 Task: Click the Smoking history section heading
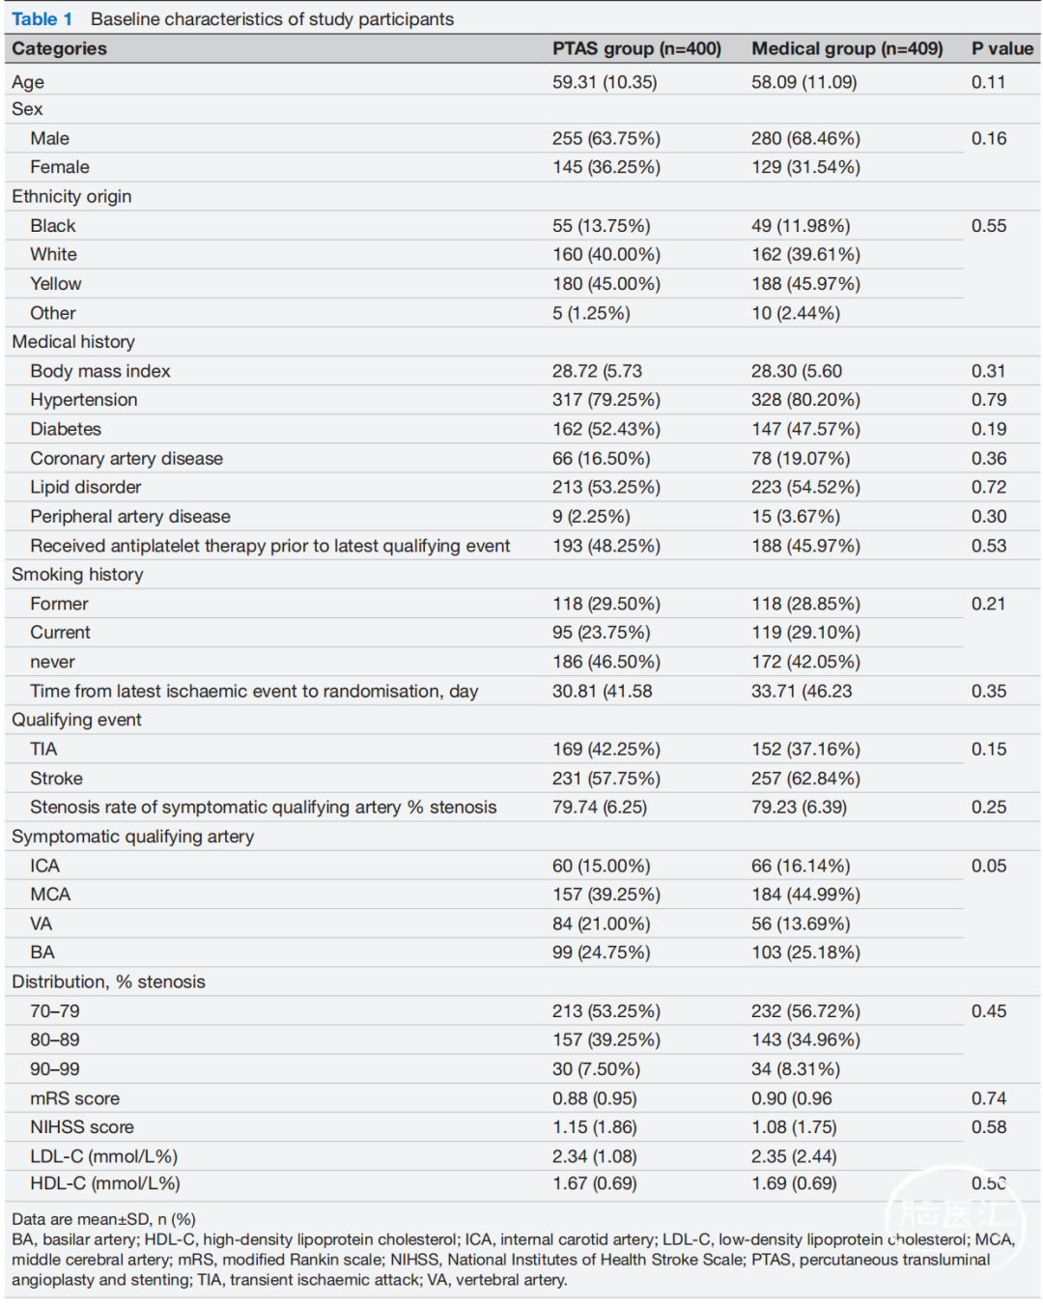[77, 574]
